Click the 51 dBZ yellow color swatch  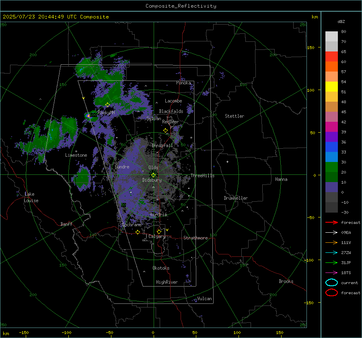(x=331, y=86)
